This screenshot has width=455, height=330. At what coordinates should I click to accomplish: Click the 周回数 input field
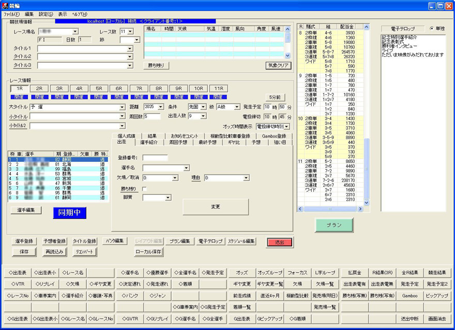click(x=152, y=117)
